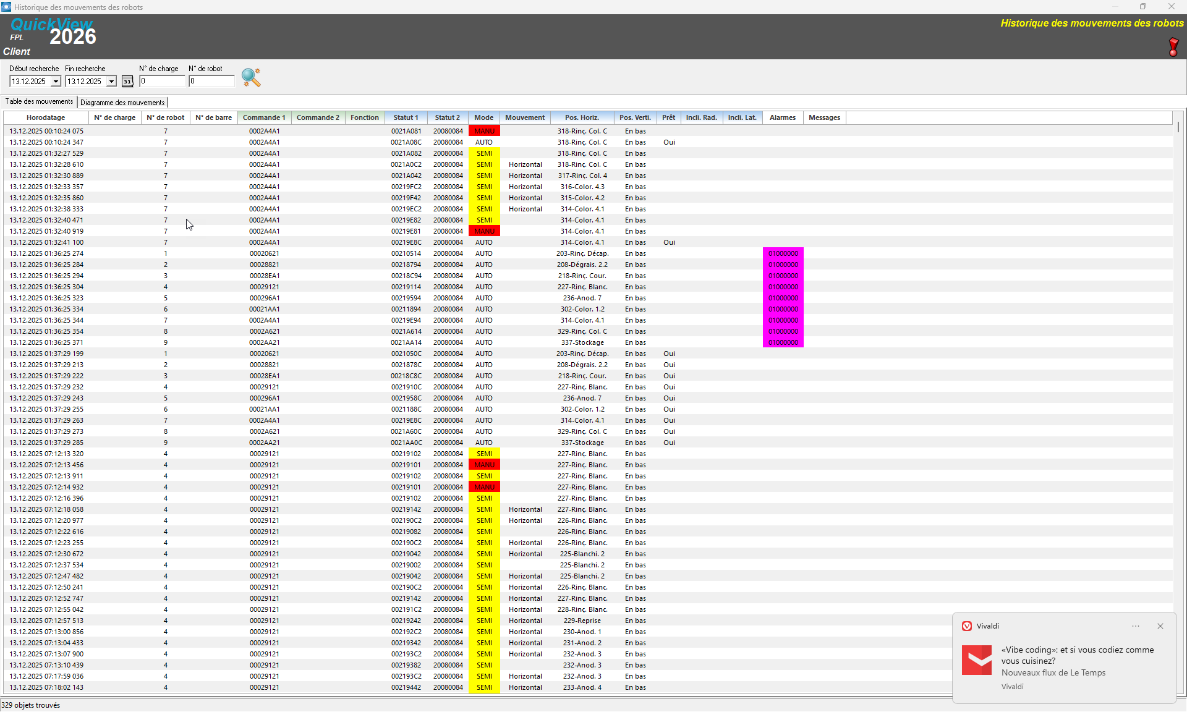Click the vertical scrollbar thumb of table
Viewport: 1187px width, 712px height.
click(1178, 127)
